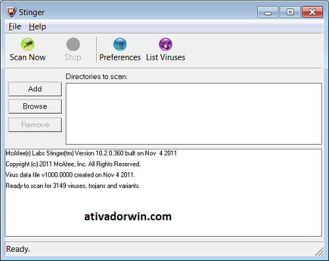Maximize the Stinger window

290,12
